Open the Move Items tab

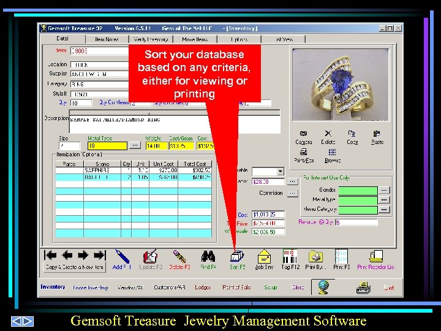pyautogui.click(x=195, y=39)
